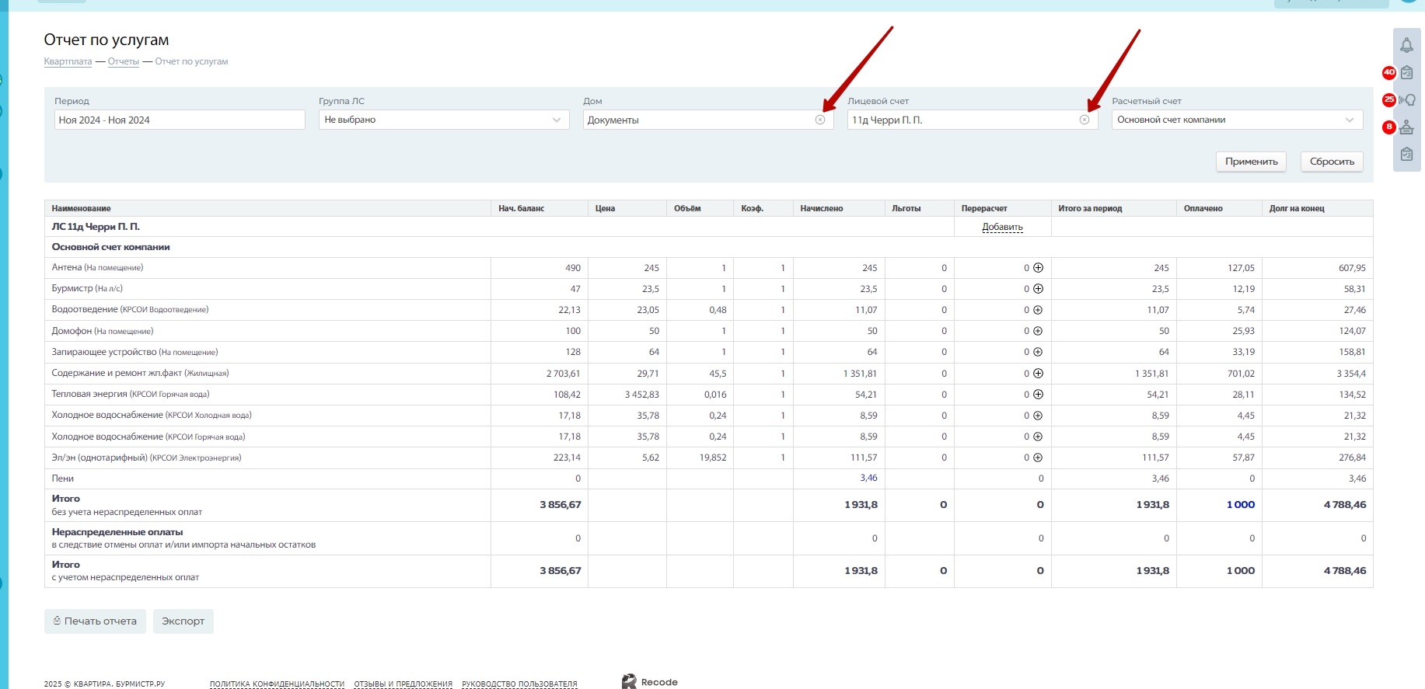Click plus icon in the Тепловая энергия row

[x=1038, y=395]
